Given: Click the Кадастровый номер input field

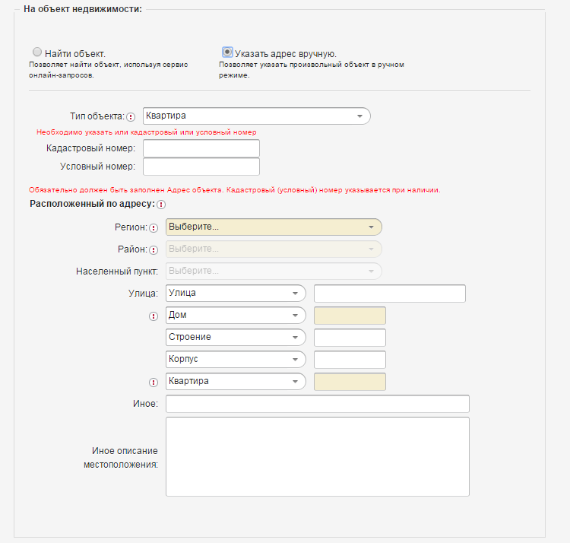Looking at the screenshot, I should coord(201,148).
